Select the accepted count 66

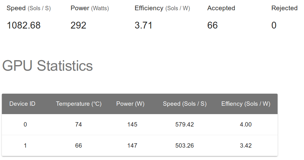pyautogui.click(x=213, y=25)
